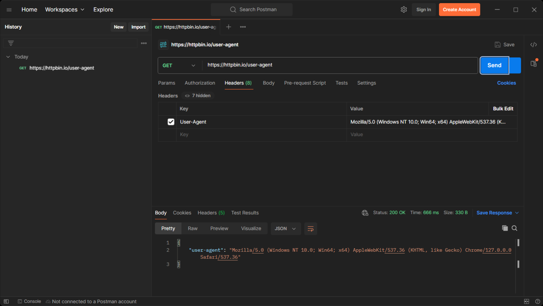This screenshot has height=306, width=543.
Task: Collapse the Today group in History
Action: pos(8,57)
